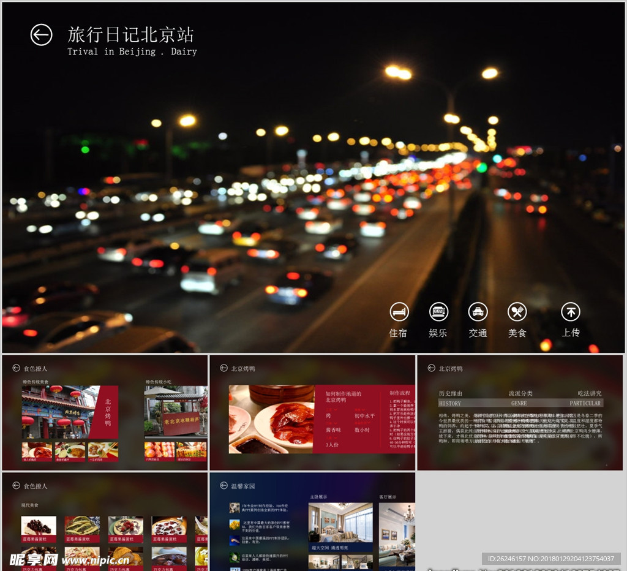Click the 旅行日记北京站 title text

[x=131, y=35]
